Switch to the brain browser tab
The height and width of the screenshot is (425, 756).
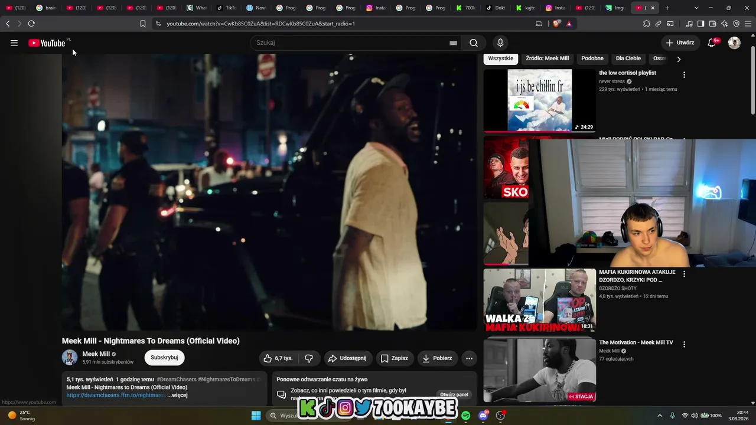(x=47, y=8)
